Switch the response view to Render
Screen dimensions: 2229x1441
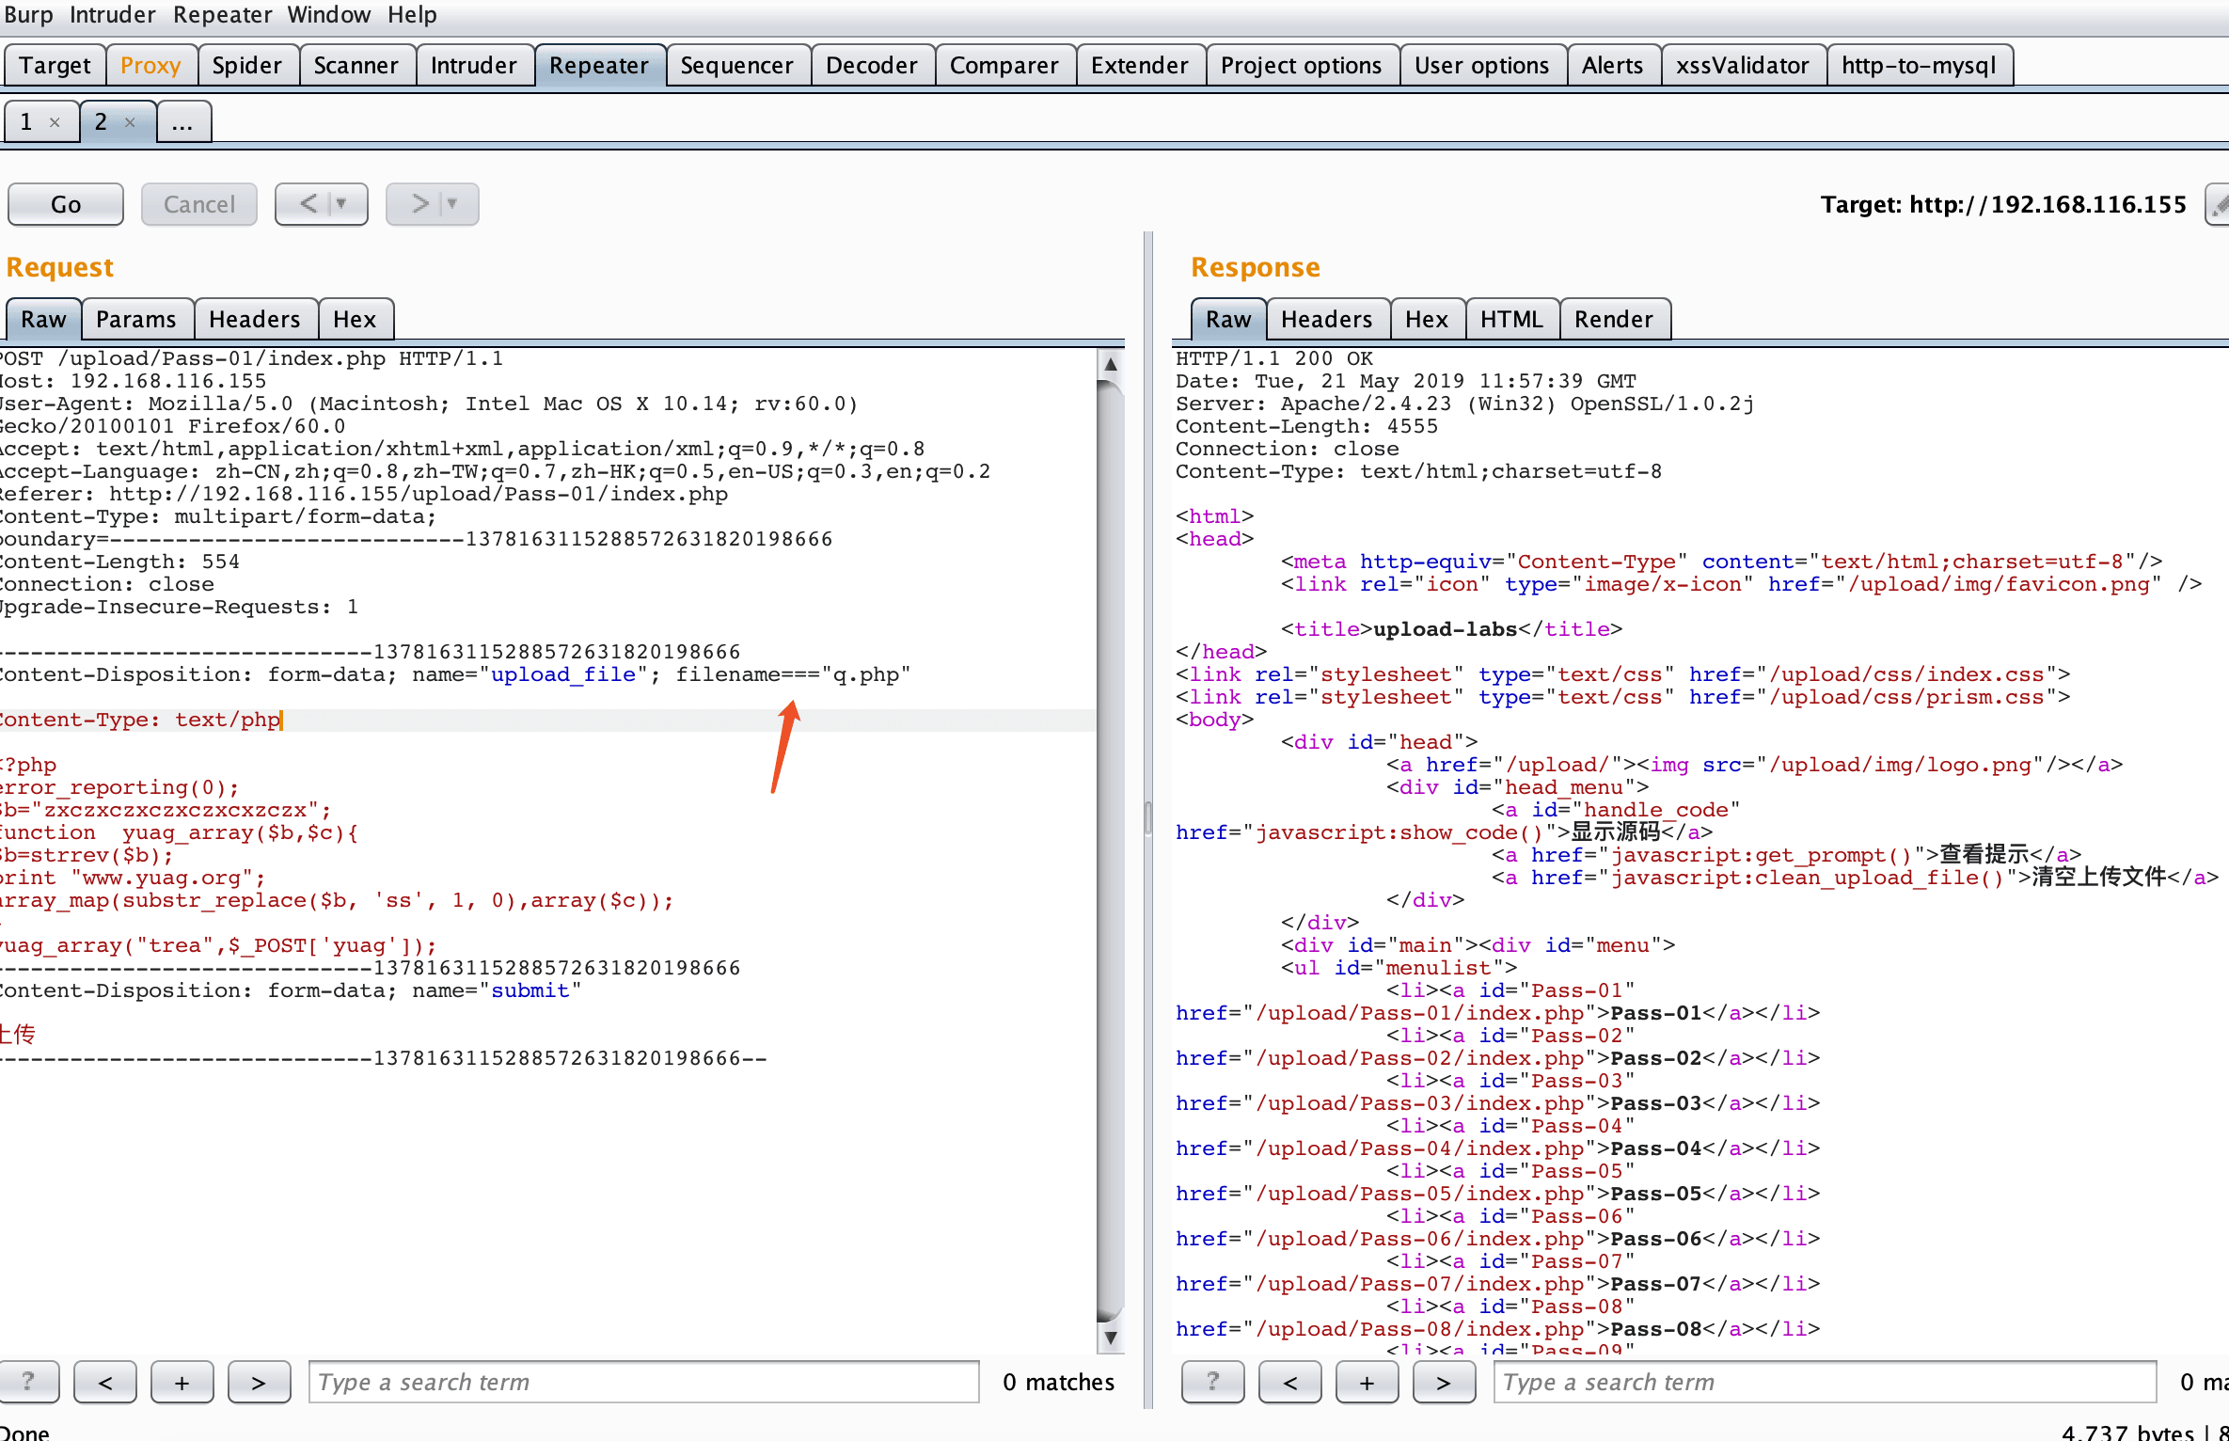point(1614,319)
